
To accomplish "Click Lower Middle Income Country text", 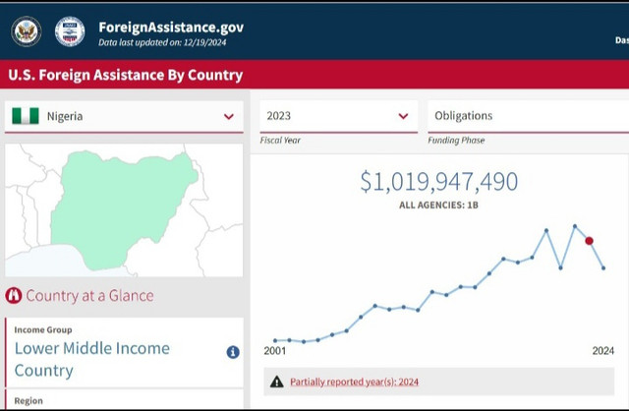I will 92,359.
